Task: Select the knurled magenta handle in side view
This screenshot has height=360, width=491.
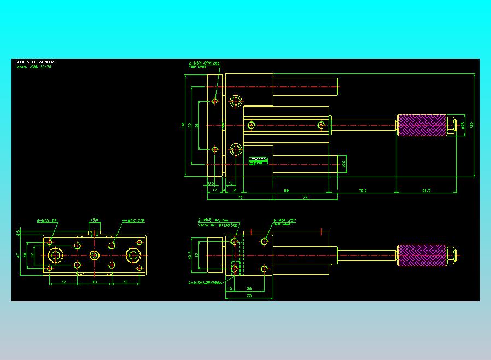Action: point(422,256)
